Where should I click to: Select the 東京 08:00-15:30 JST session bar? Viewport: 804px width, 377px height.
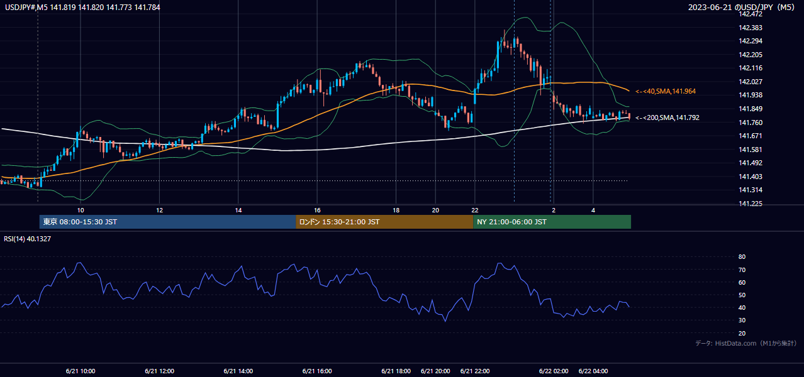point(167,222)
